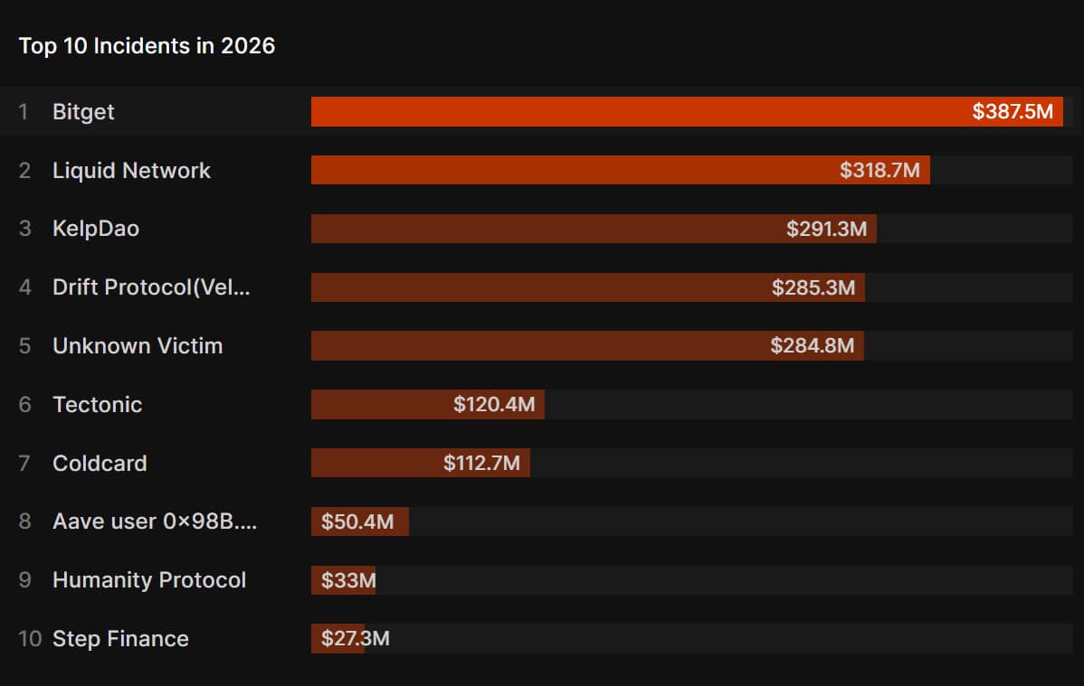Click rank number 9 beside Humanity Protocol
The height and width of the screenshot is (686, 1084).
point(25,580)
